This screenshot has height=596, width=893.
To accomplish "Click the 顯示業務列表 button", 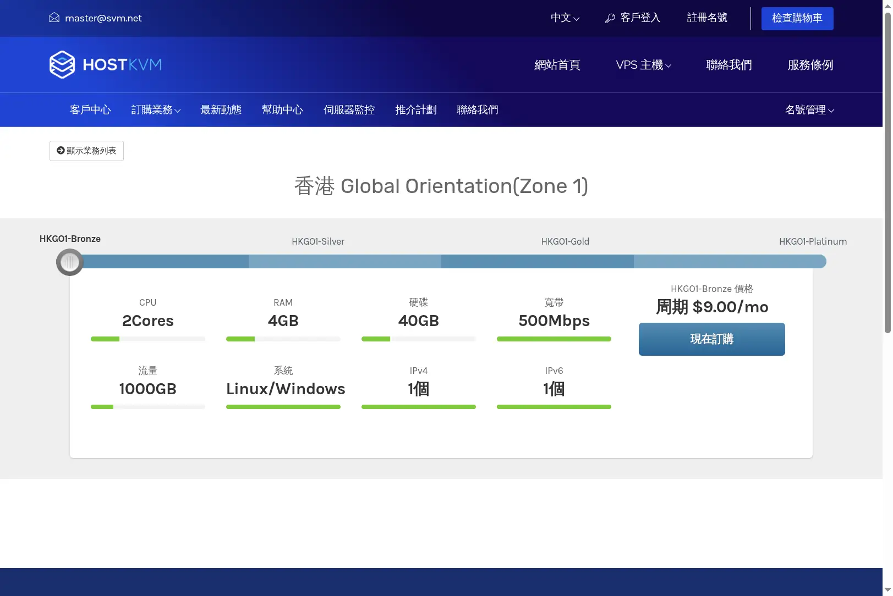I will [x=86, y=151].
